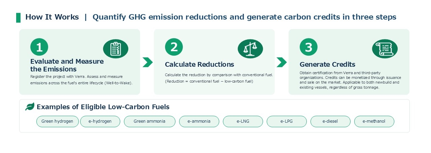431x153 pixels.
Task: Select the green number 2 circle
Action: tap(174, 48)
